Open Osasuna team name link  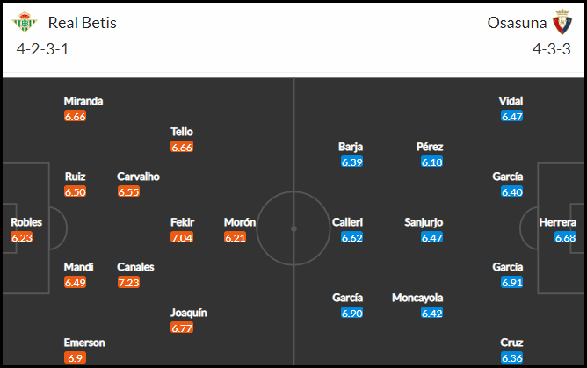(517, 23)
